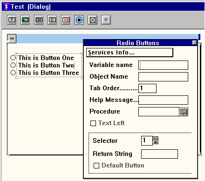Click the Variable name field
Screen dimensions: 205x181
(x=163, y=65)
